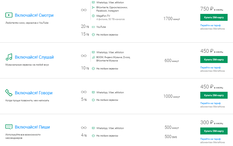233x146 pixels.
Task: Click the globe icon next to 15 ГБ На любые сервисы
Action: coord(93,35)
